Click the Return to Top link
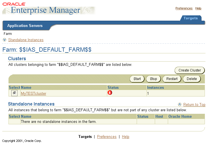This screenshot has height=147, width=206. coord(194,105)
